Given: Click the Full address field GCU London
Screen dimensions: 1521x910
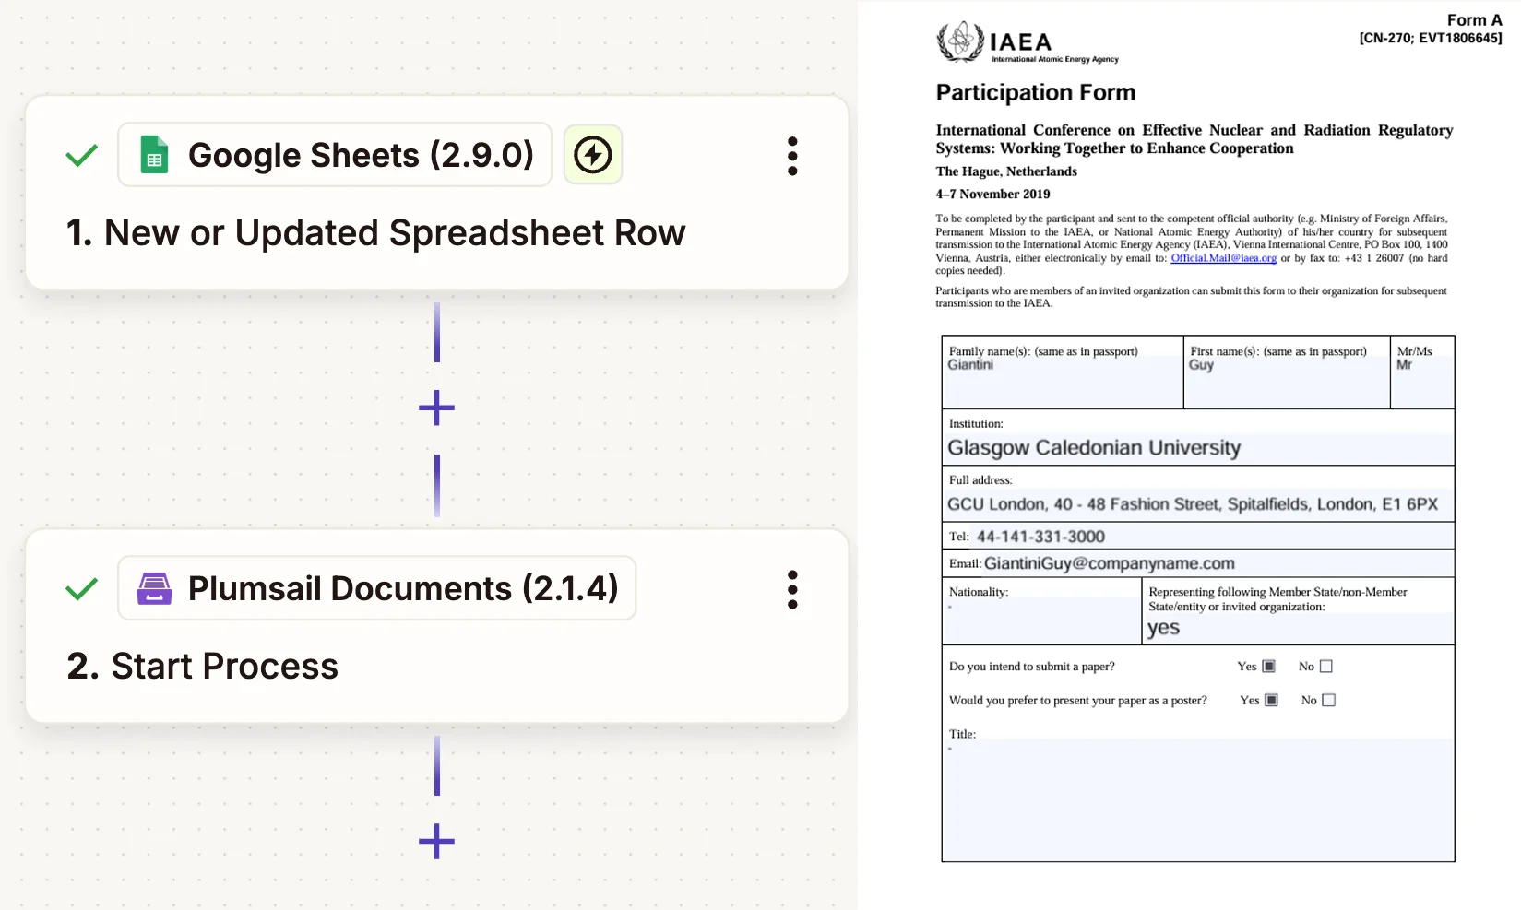Looking at the screenshot, I should (x=1198, y=504).
